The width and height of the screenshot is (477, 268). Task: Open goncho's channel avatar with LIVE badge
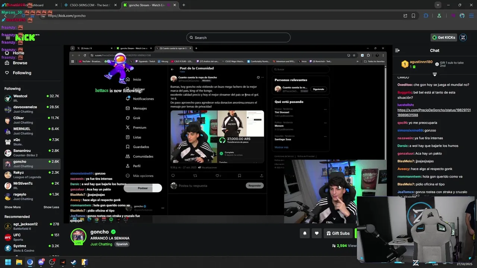tap(78, 237)
